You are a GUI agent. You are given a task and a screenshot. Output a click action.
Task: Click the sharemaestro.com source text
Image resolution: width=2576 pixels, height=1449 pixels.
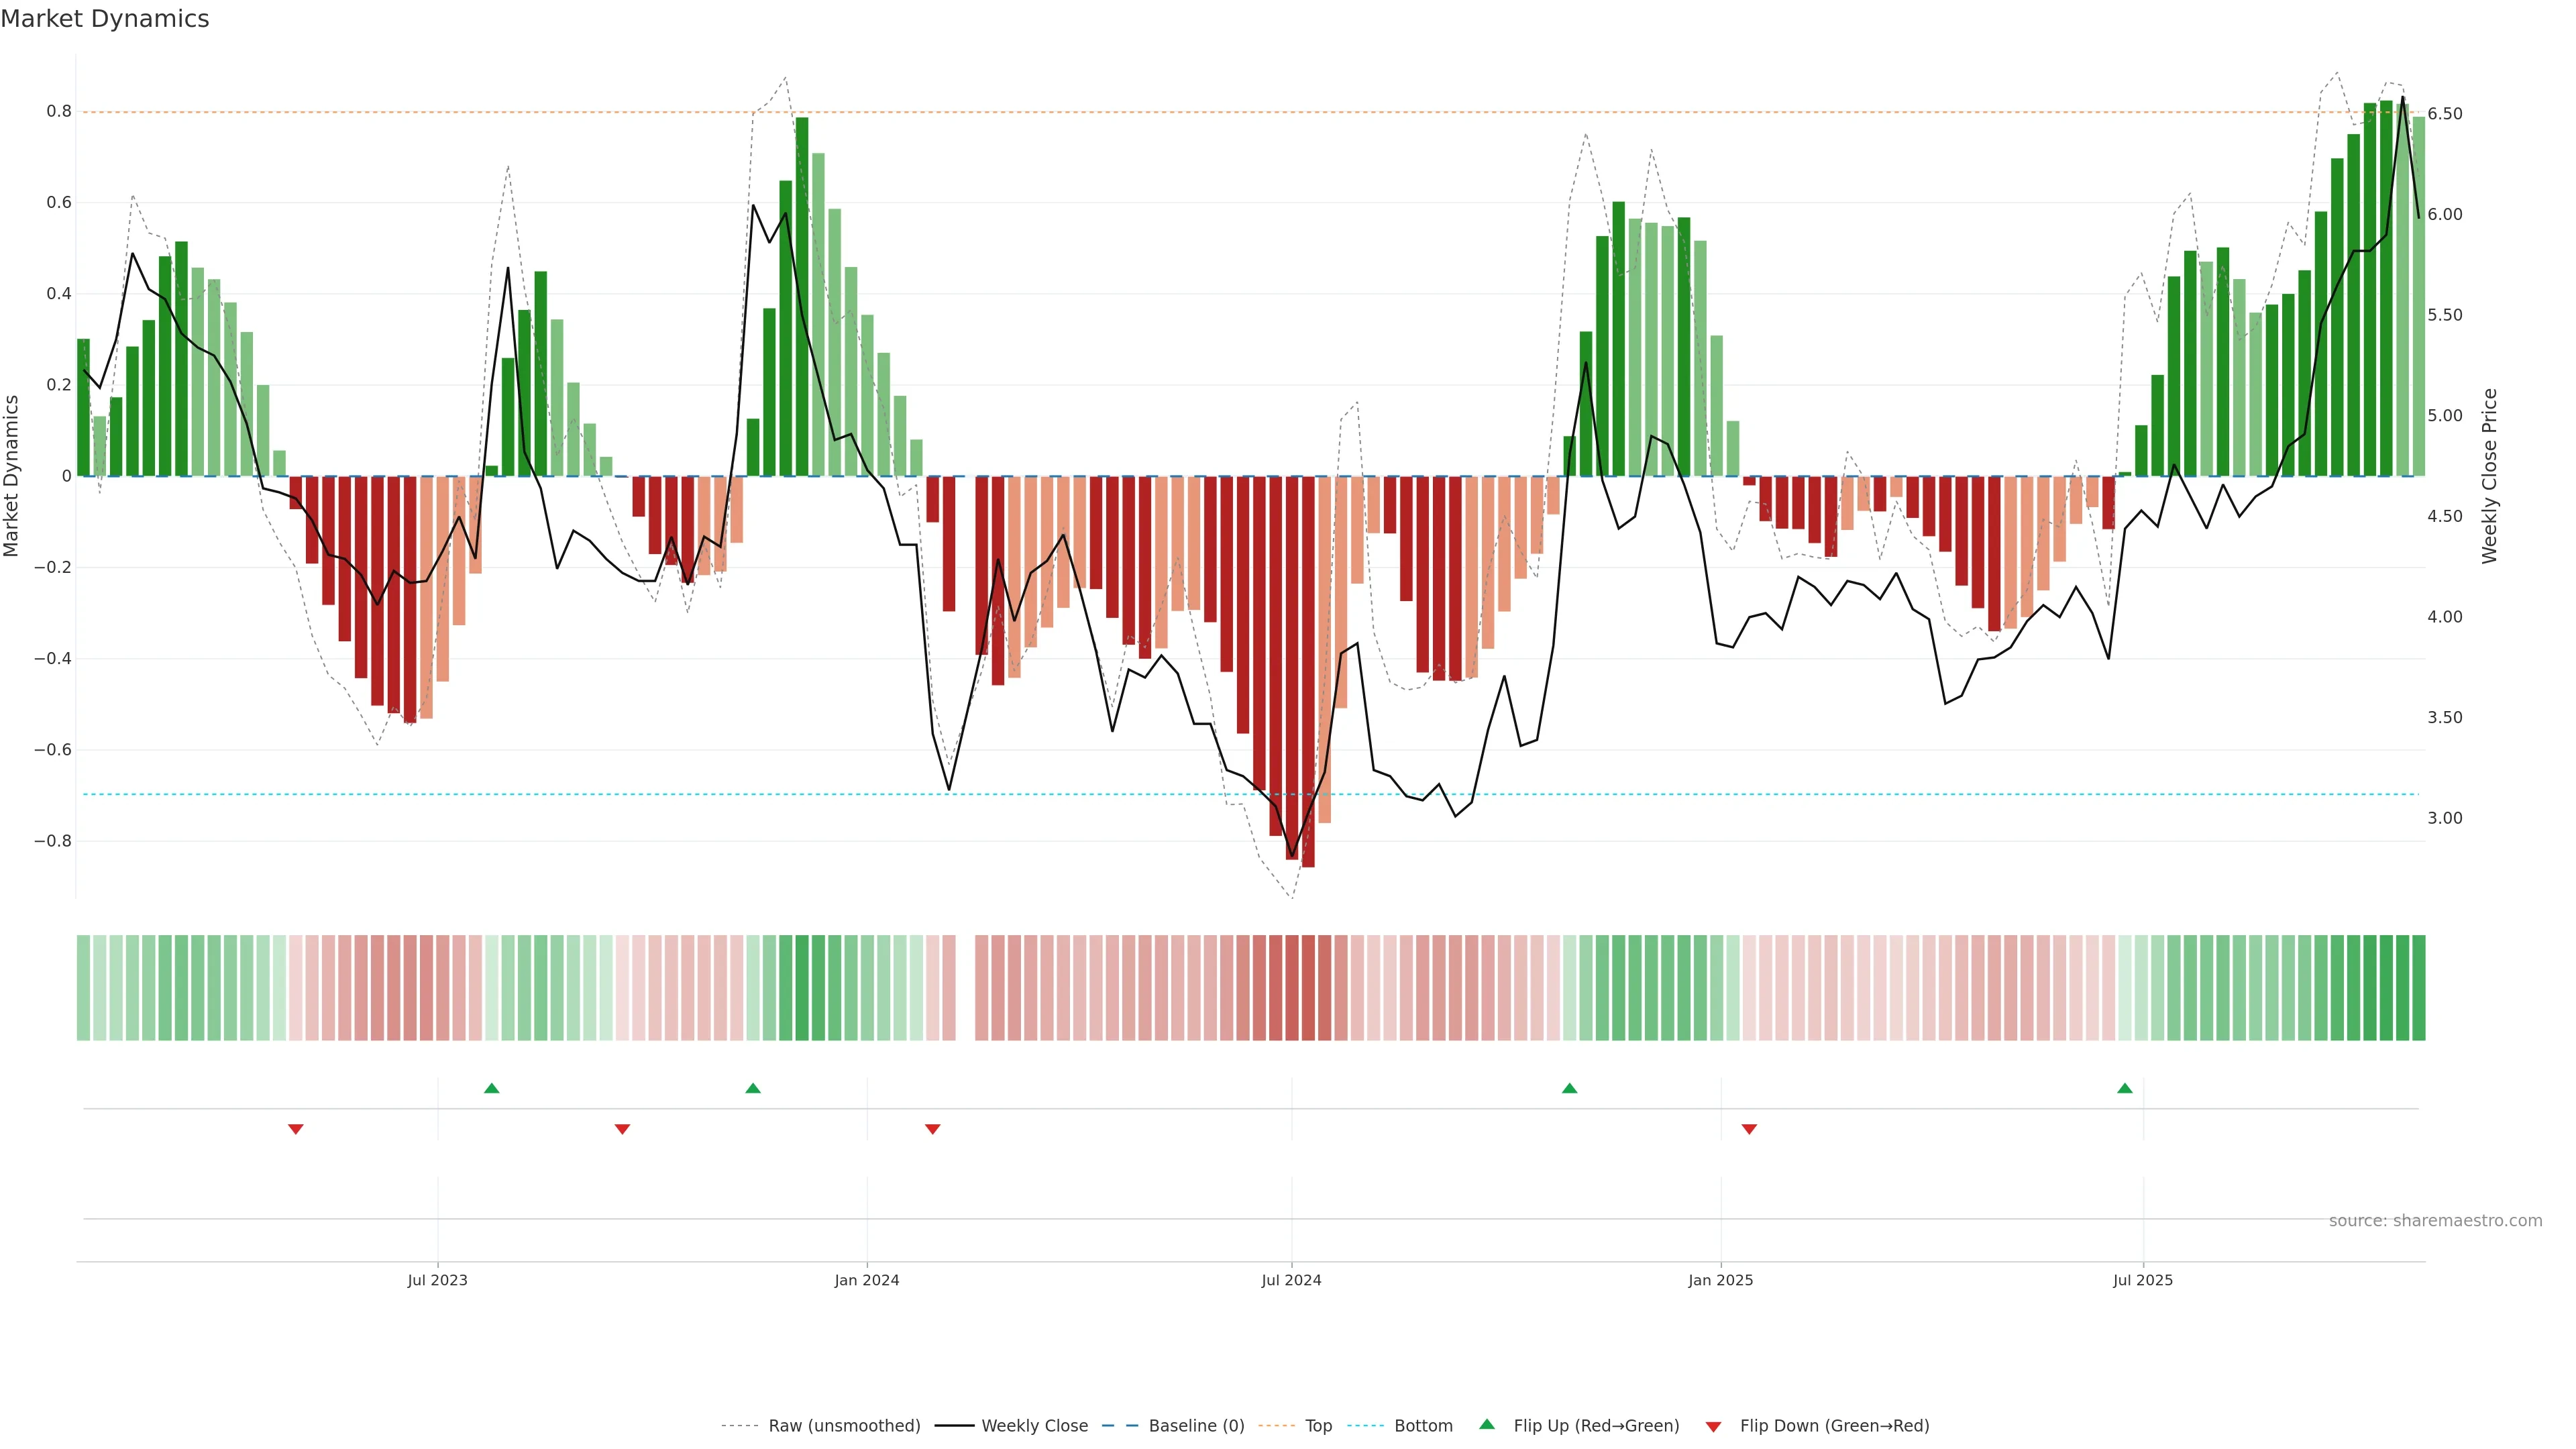2435,1221
